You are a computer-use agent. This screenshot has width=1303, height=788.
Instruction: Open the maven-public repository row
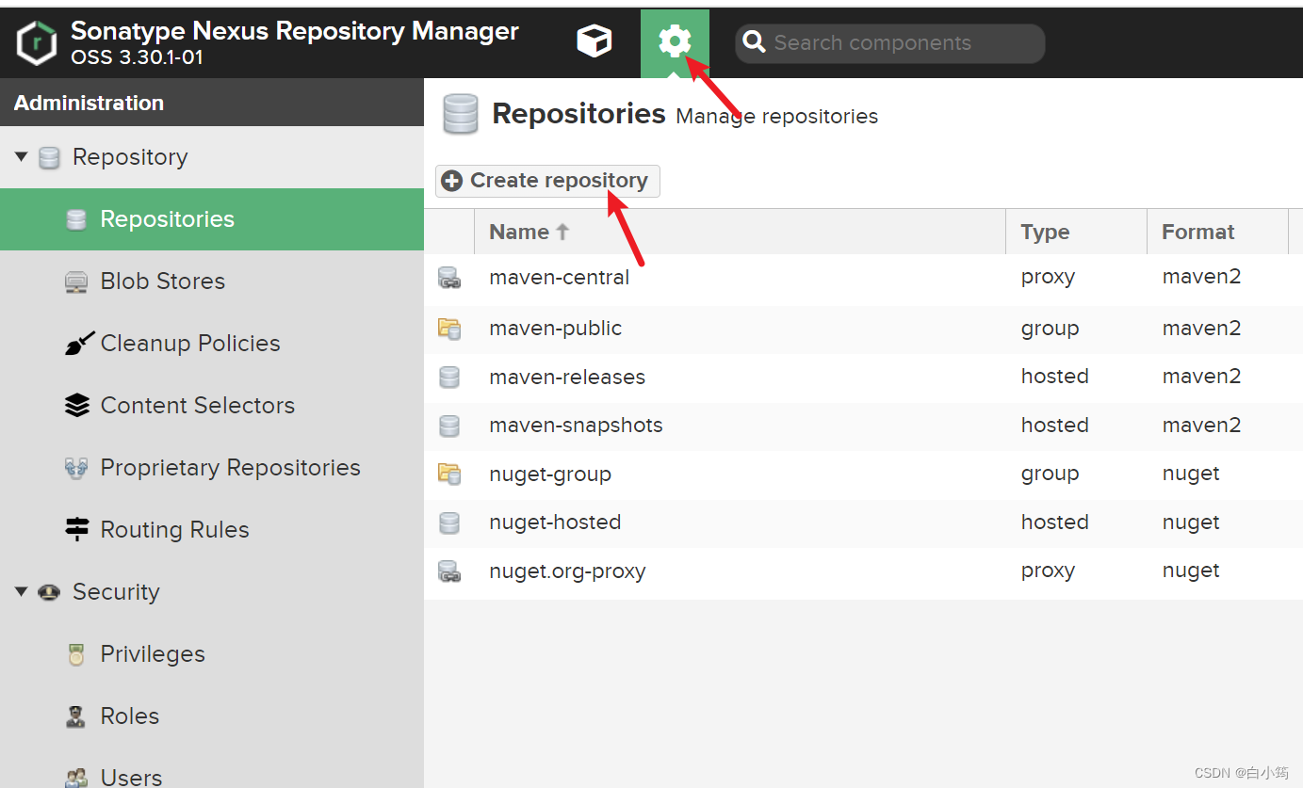tap(863, 329)
